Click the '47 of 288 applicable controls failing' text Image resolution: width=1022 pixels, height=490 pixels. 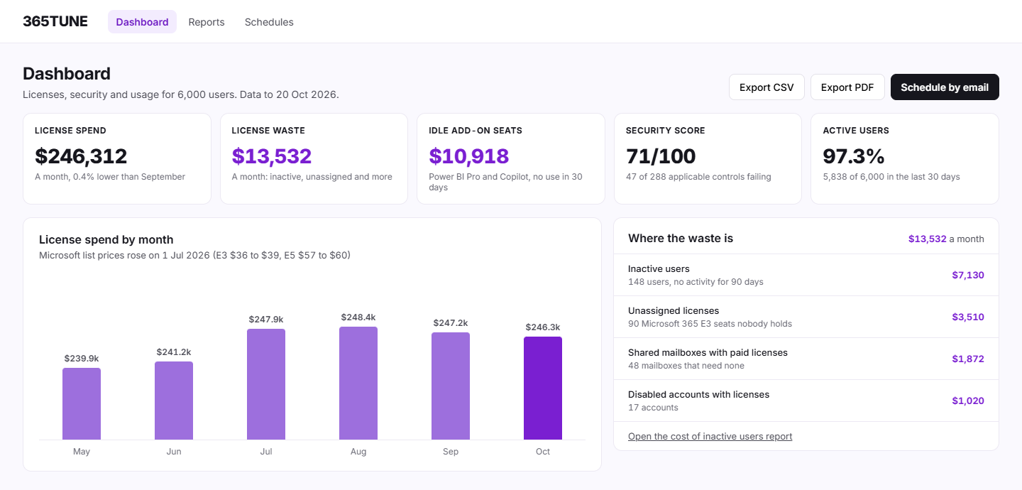(698, 177)
